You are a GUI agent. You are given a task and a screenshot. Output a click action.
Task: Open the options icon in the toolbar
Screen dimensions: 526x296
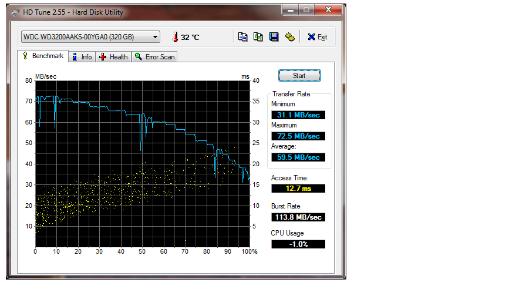(x=289, y=37)
